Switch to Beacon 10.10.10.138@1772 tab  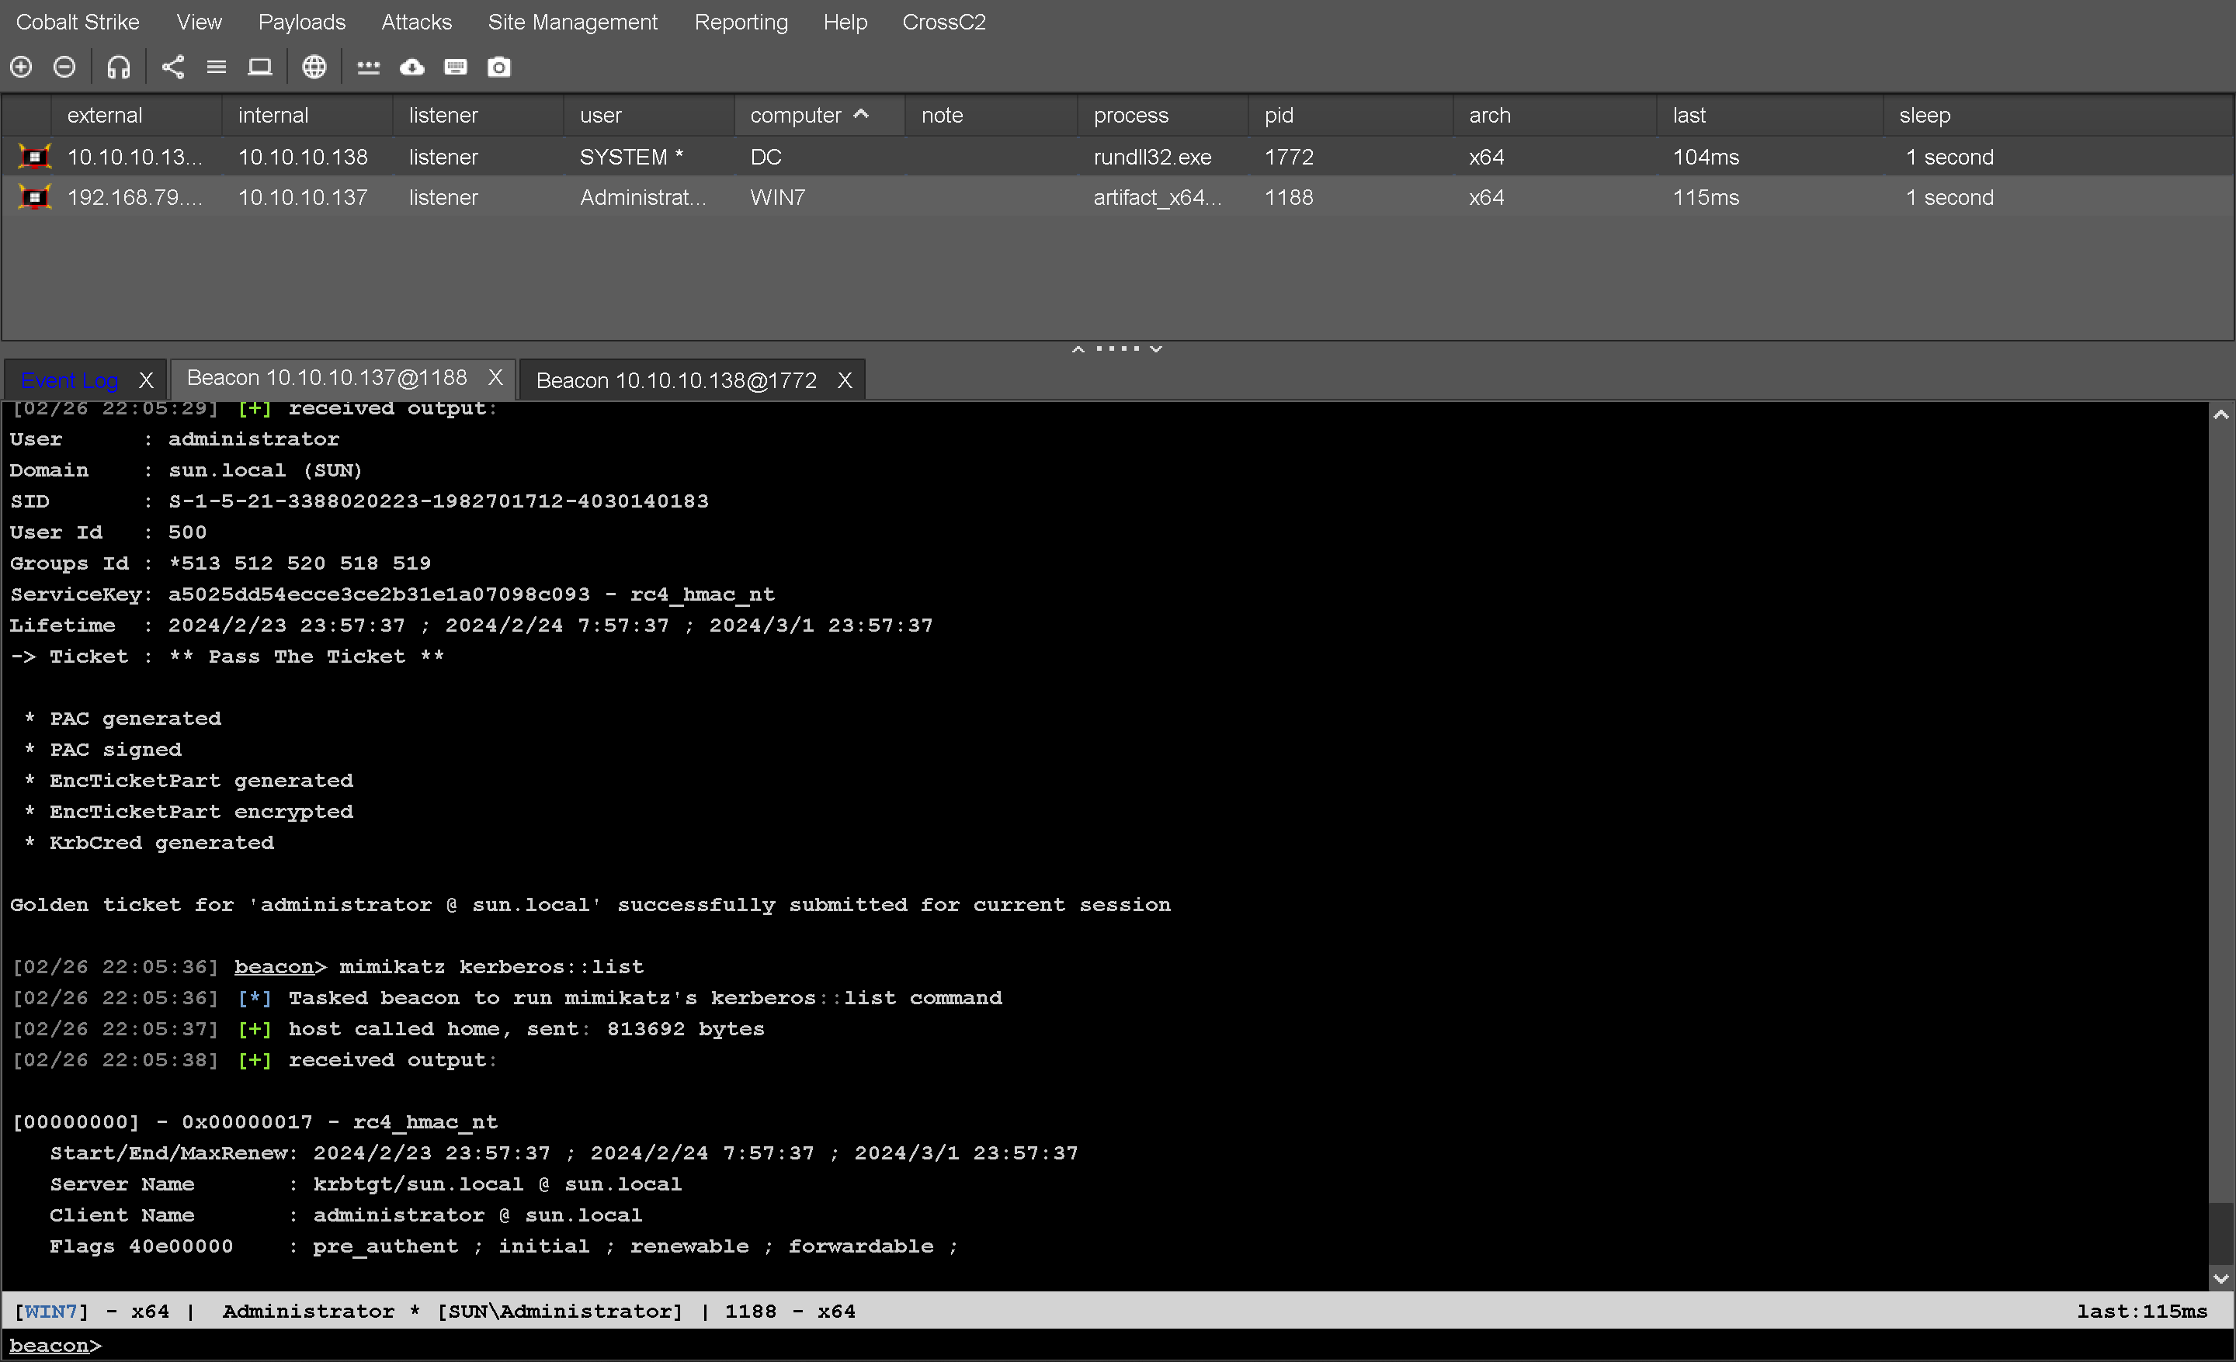coord(676,381)
